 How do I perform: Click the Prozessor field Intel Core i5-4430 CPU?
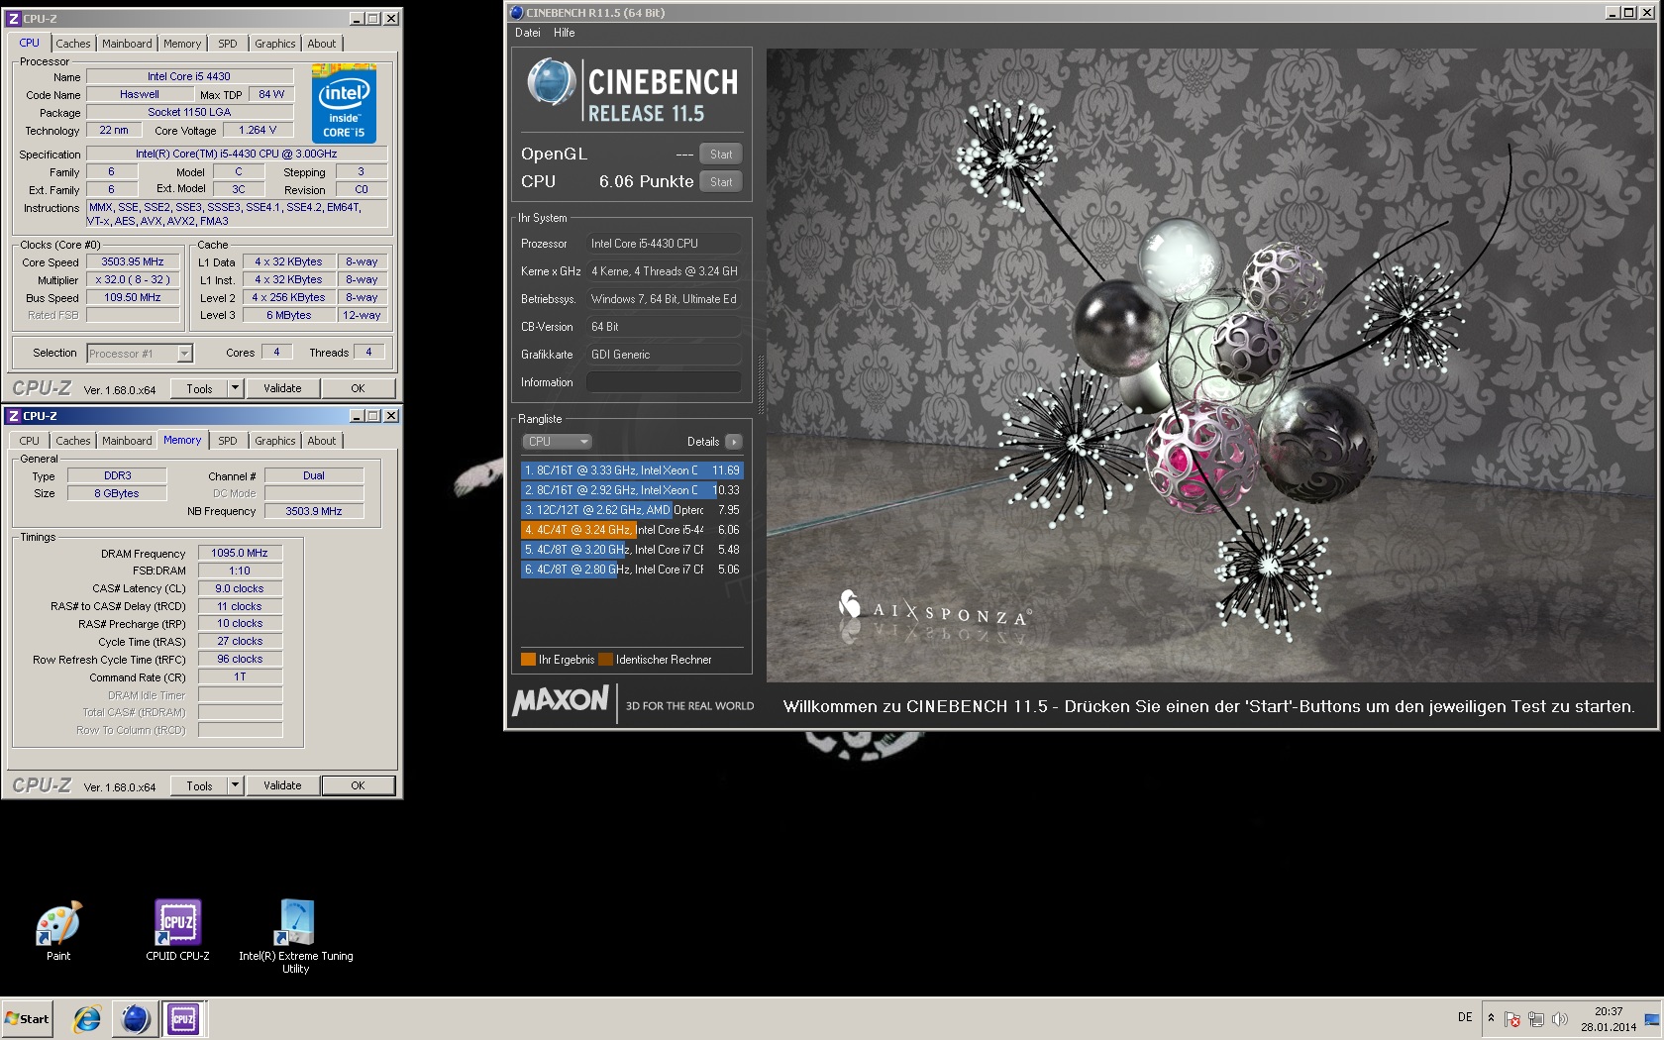(664, 244)
